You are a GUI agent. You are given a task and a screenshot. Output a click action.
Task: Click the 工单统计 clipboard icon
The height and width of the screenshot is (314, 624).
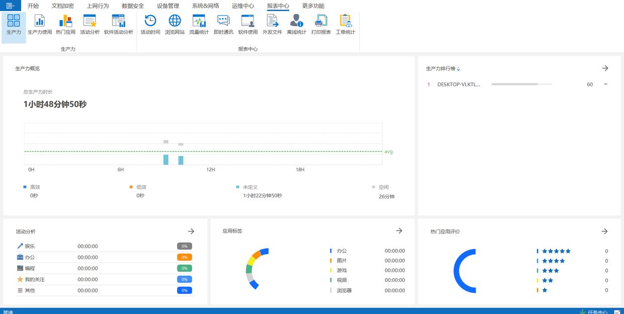coord(345,24)
